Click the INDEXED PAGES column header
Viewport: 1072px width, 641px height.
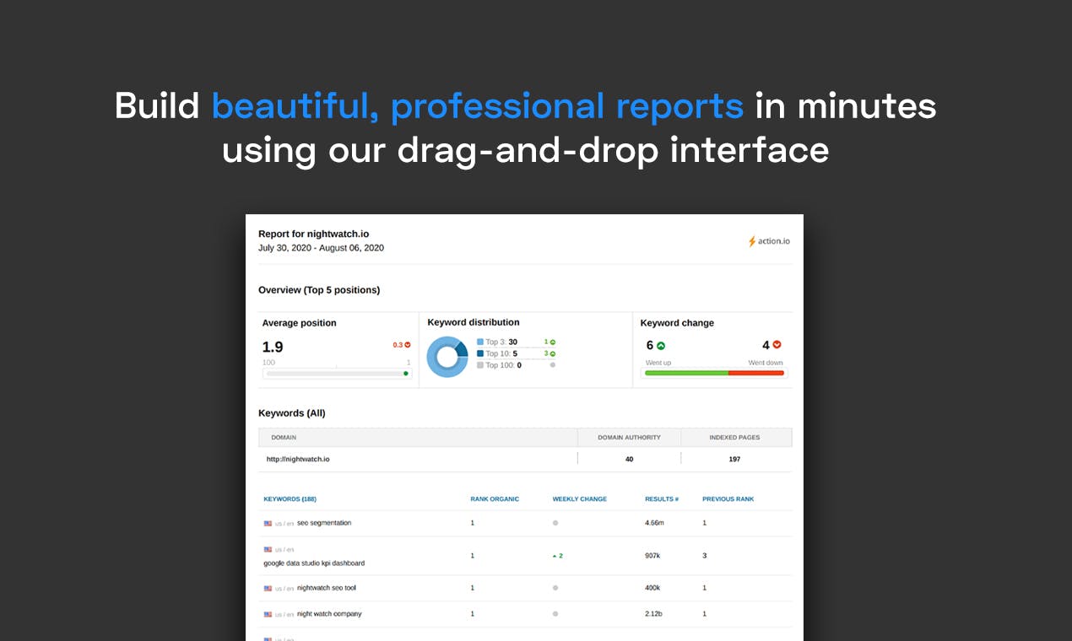click(x=734, y=438)
